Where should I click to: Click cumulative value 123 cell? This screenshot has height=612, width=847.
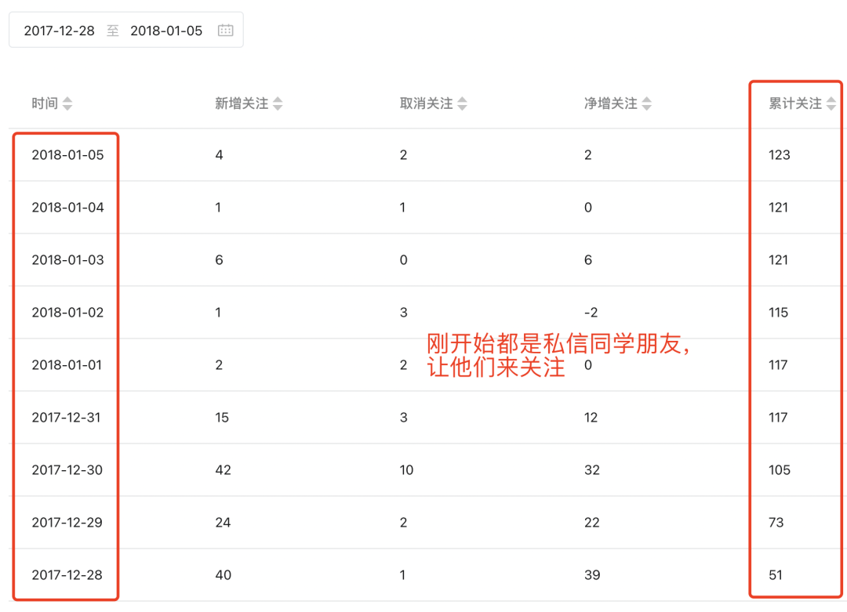point(780,155)
